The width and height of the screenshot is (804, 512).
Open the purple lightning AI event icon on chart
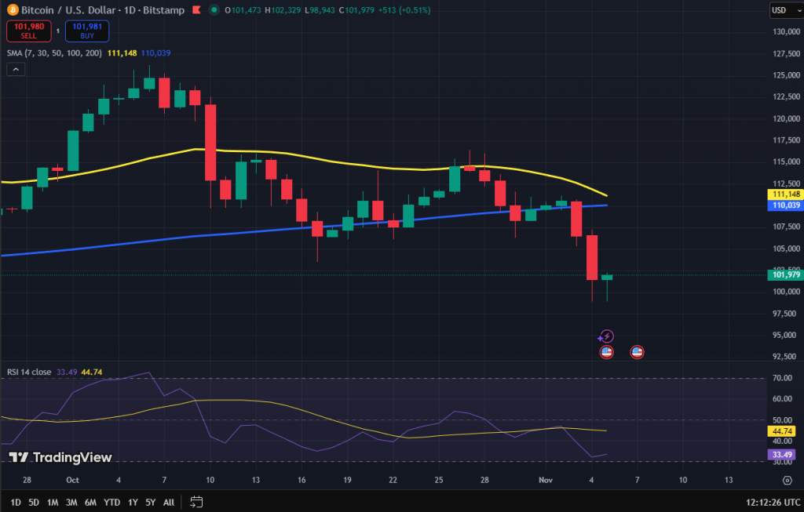pyautogui.click(x=607, y=336)
